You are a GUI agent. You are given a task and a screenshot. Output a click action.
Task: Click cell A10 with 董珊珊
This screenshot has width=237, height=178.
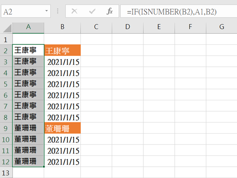click(x=28, y=139)
